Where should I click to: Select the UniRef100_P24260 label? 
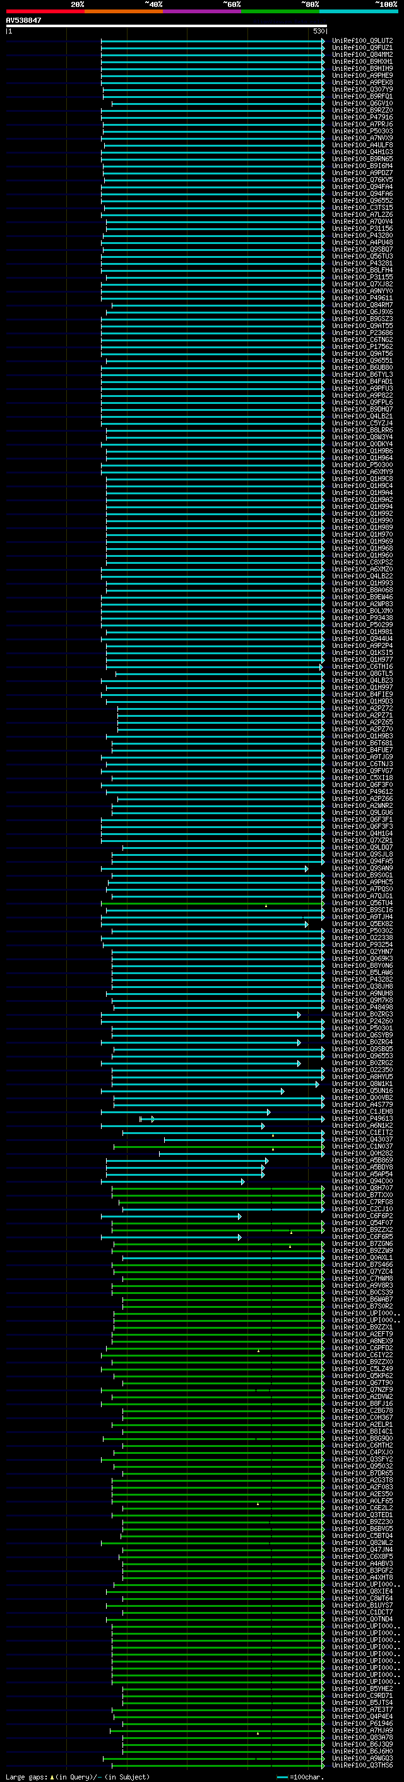[362, 1021]
